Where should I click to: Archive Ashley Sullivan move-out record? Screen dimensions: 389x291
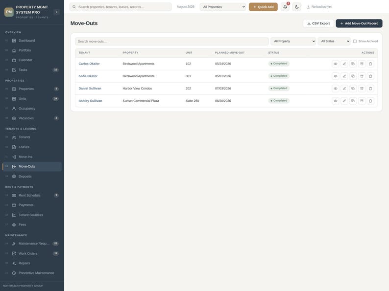pyautogui.click(x=362, y=101)
